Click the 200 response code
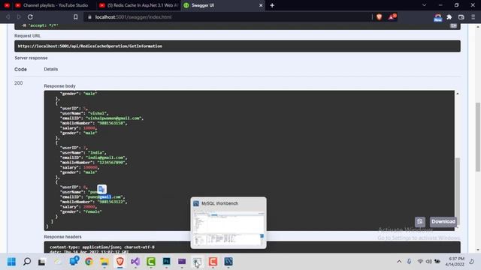This screenshot has height=270, width=481. (18, 83)
